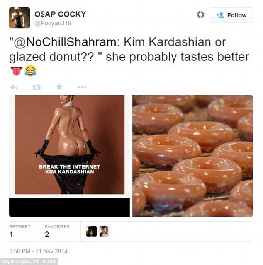The height and width of the screenshot is (265, 263).
Task: Open the O$AP COCKY profile avatar
Action: pyautogui.click(x=19, y=18)
